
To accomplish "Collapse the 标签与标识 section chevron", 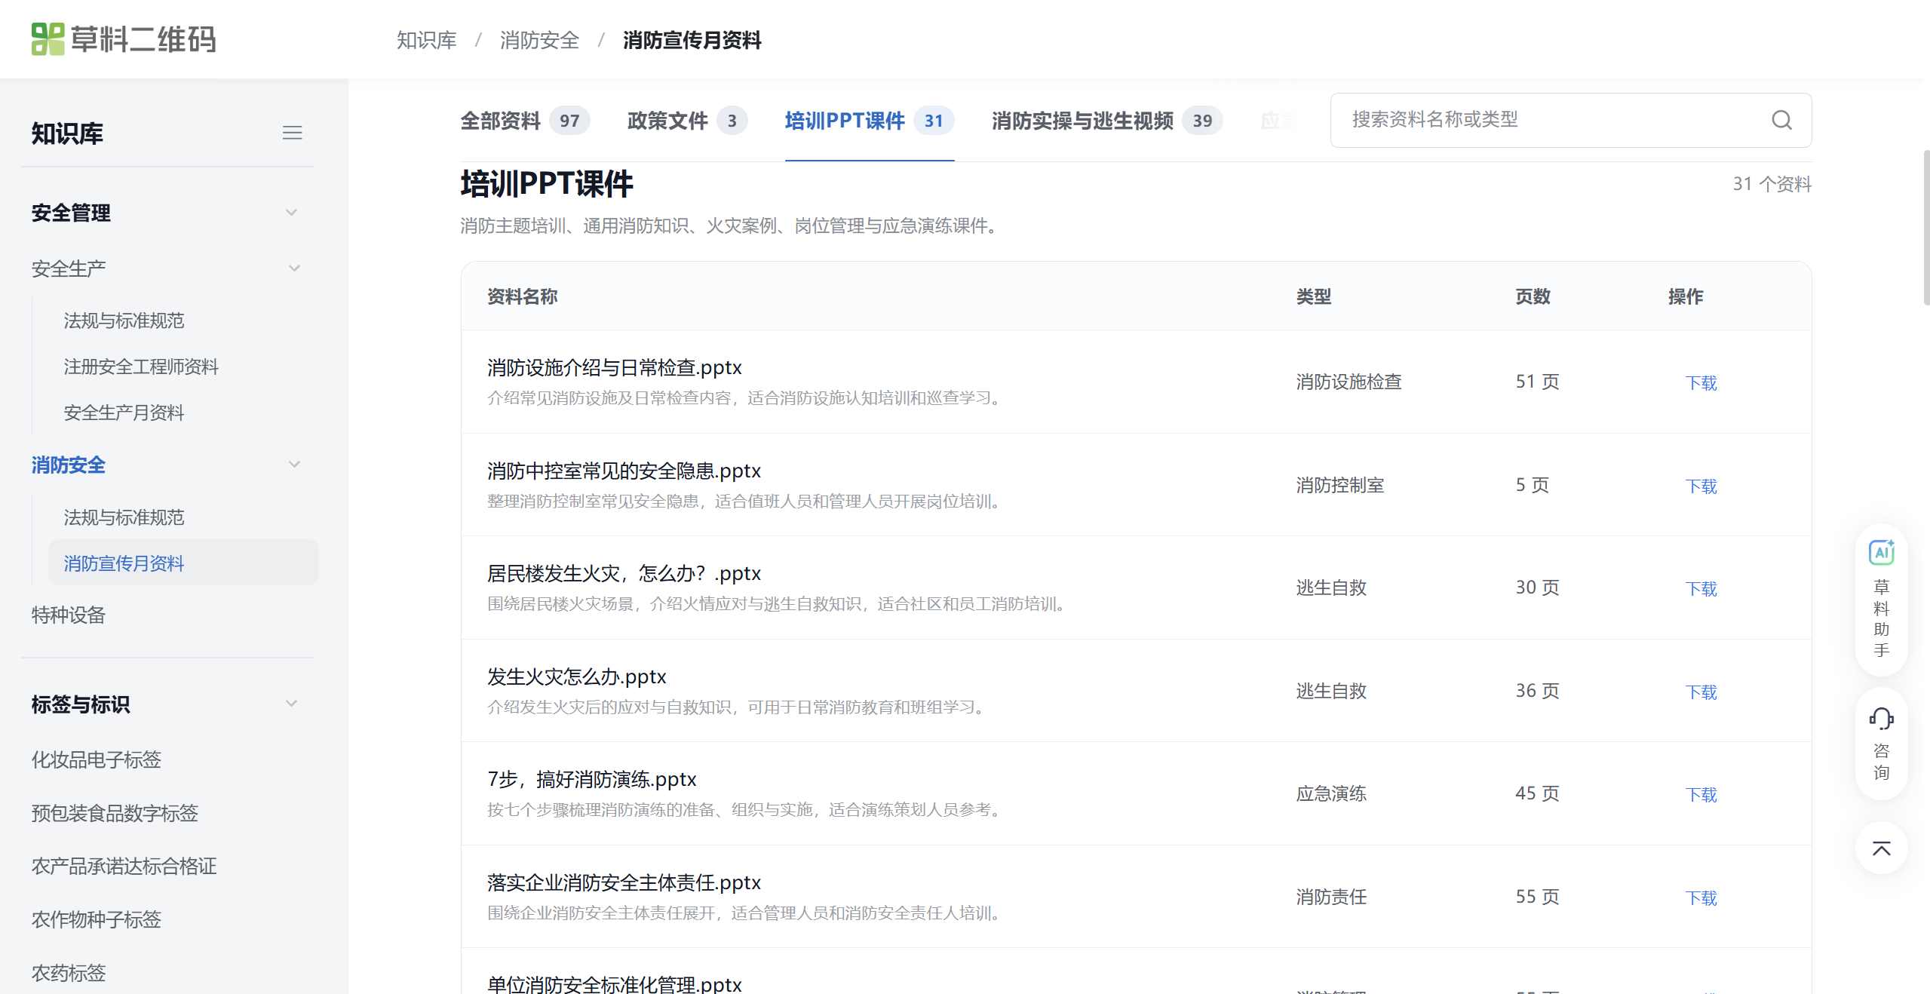I will pos(292,704).
